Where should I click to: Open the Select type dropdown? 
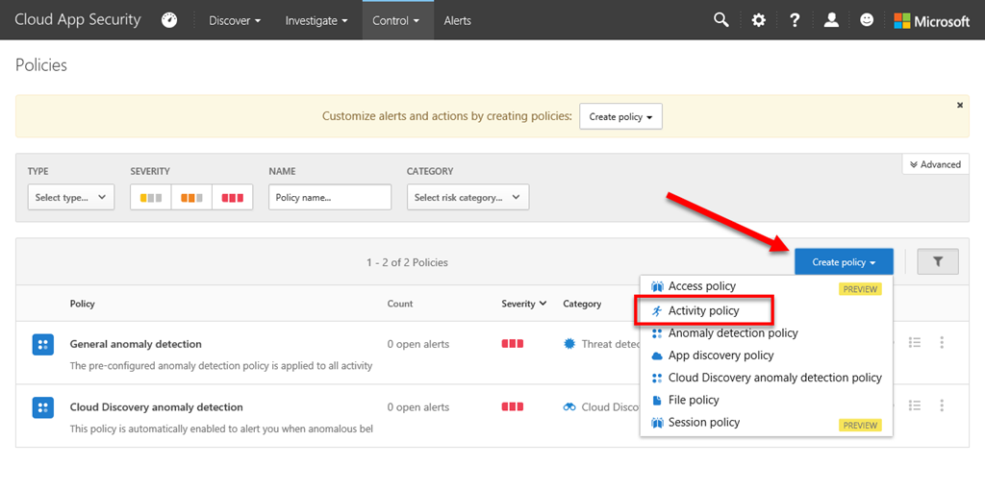click(x=71, y=198)
